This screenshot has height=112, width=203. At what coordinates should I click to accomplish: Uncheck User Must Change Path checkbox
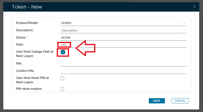[63, 52]
